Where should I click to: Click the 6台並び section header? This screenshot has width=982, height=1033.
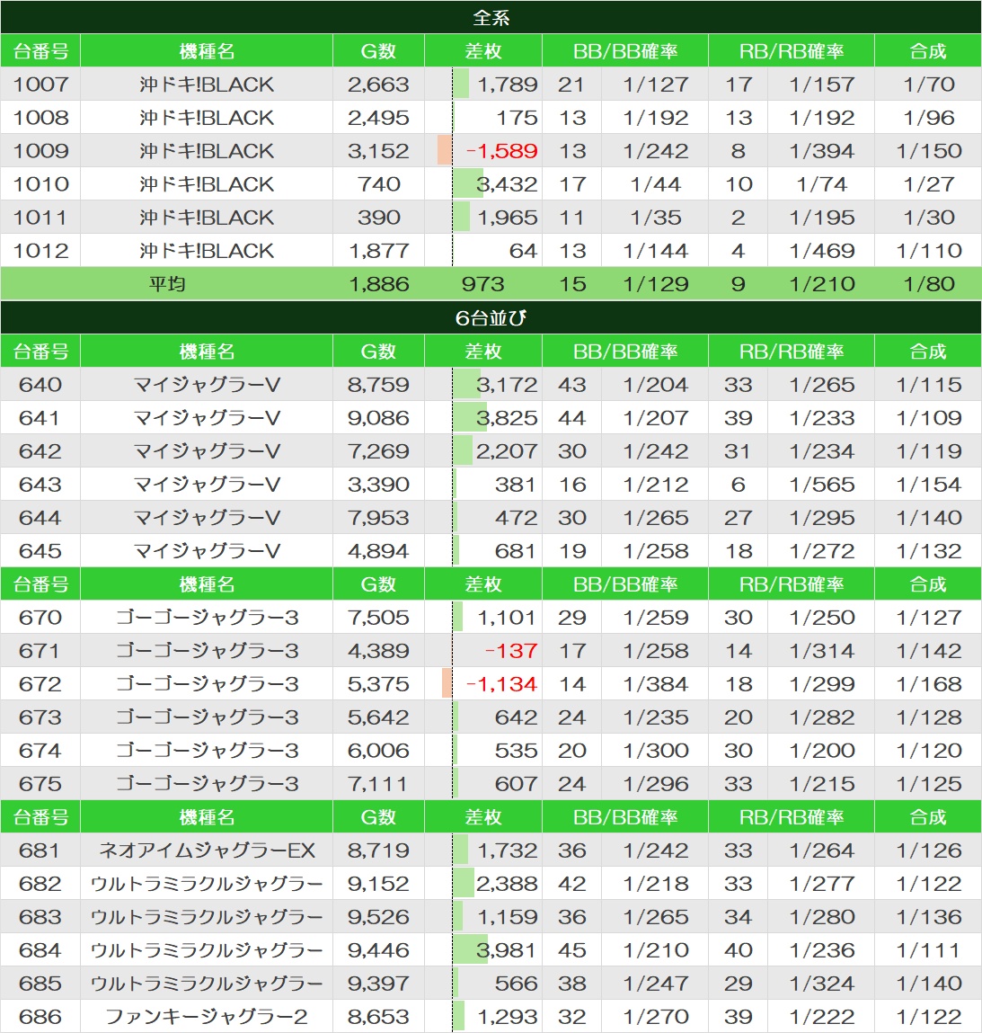[x=491, y=317]
